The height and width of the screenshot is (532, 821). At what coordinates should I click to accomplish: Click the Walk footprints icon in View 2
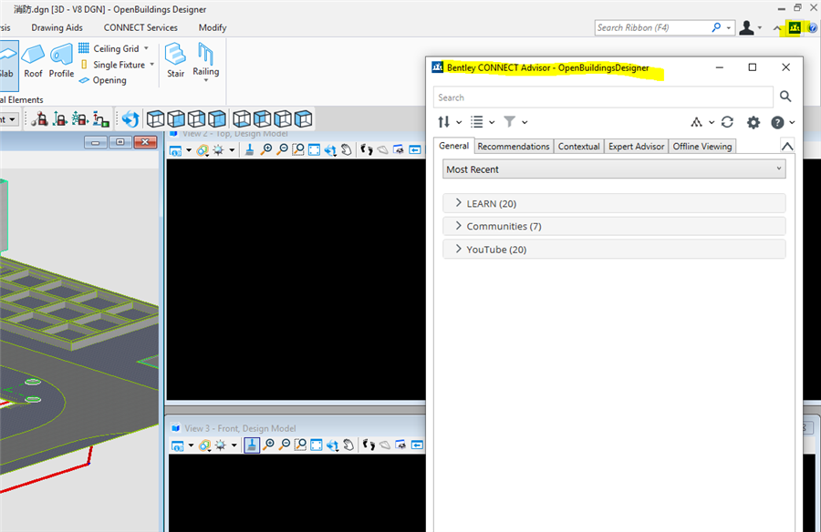tap(367, 150)
